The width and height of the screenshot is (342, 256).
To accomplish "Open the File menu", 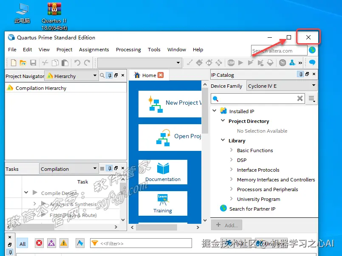I will coord(12,50).
